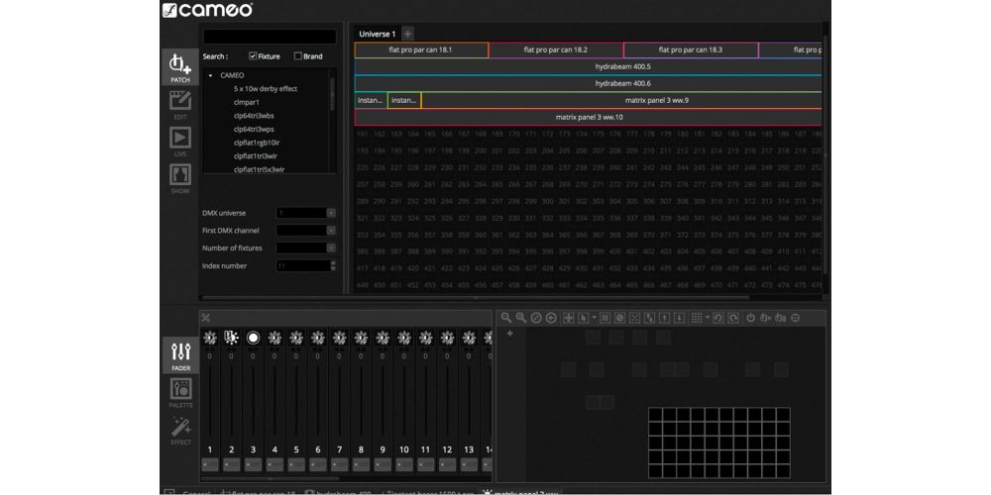The width and height of the screenshot is (991, 495).
Task: Select fixture matrix panel 3 ww.10
Action: point(588,117)
